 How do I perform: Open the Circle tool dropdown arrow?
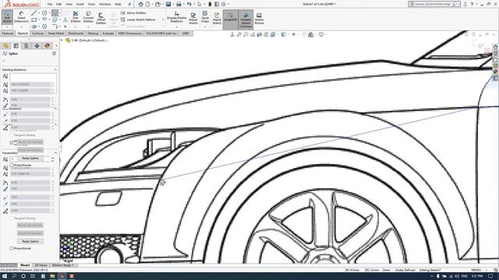(x=49, y=12)
